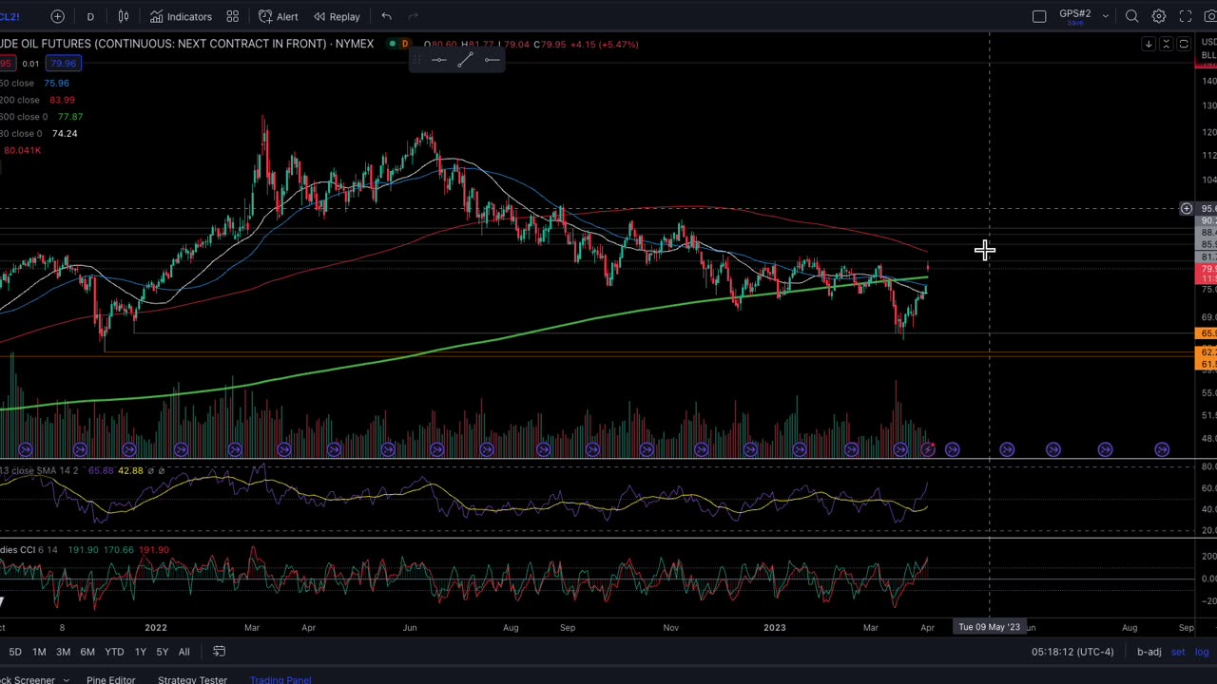Open the candlestick chart style selector
This screenshot has height=684, width=1217.
[124, 16]
